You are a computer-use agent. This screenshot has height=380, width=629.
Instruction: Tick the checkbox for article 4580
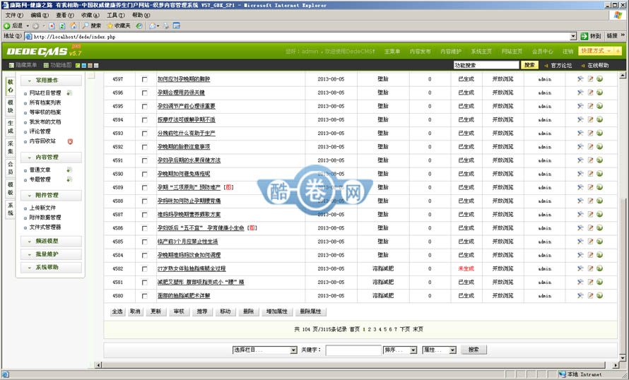(x=144, y=296)
